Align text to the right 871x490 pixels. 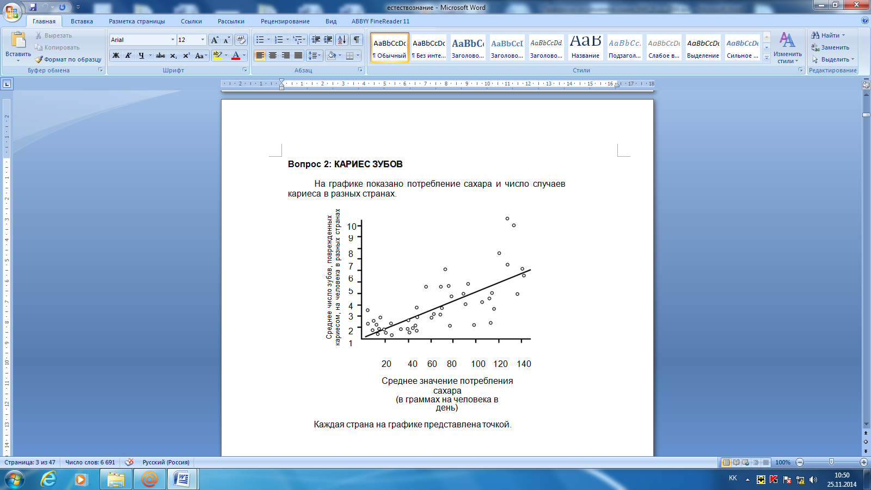[x=285, y=56]
